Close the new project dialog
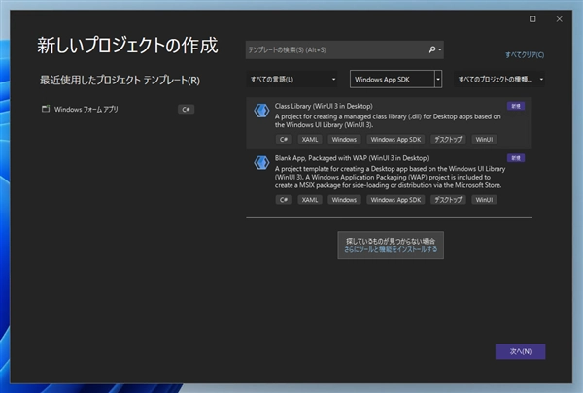The height and width of the screenshot is (393, 583). coord(560,19)
